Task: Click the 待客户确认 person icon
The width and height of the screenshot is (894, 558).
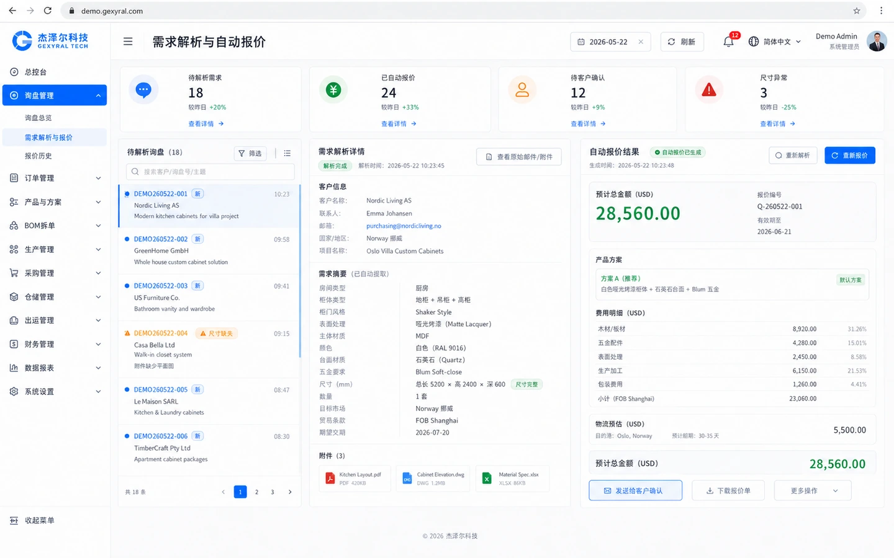Action: (522, 91)
